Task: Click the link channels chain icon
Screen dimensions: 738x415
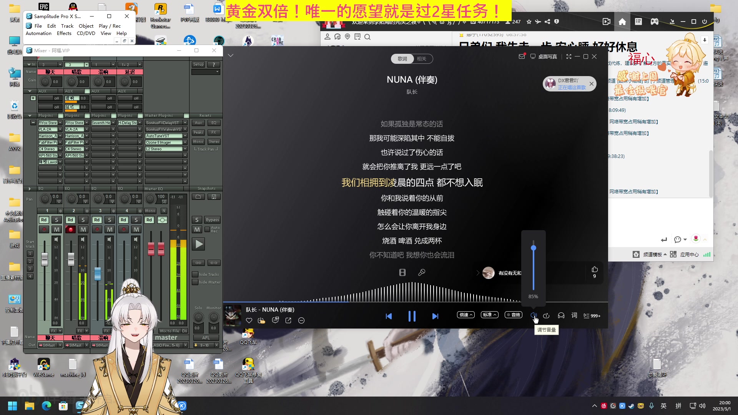Action: pos(198,263)
